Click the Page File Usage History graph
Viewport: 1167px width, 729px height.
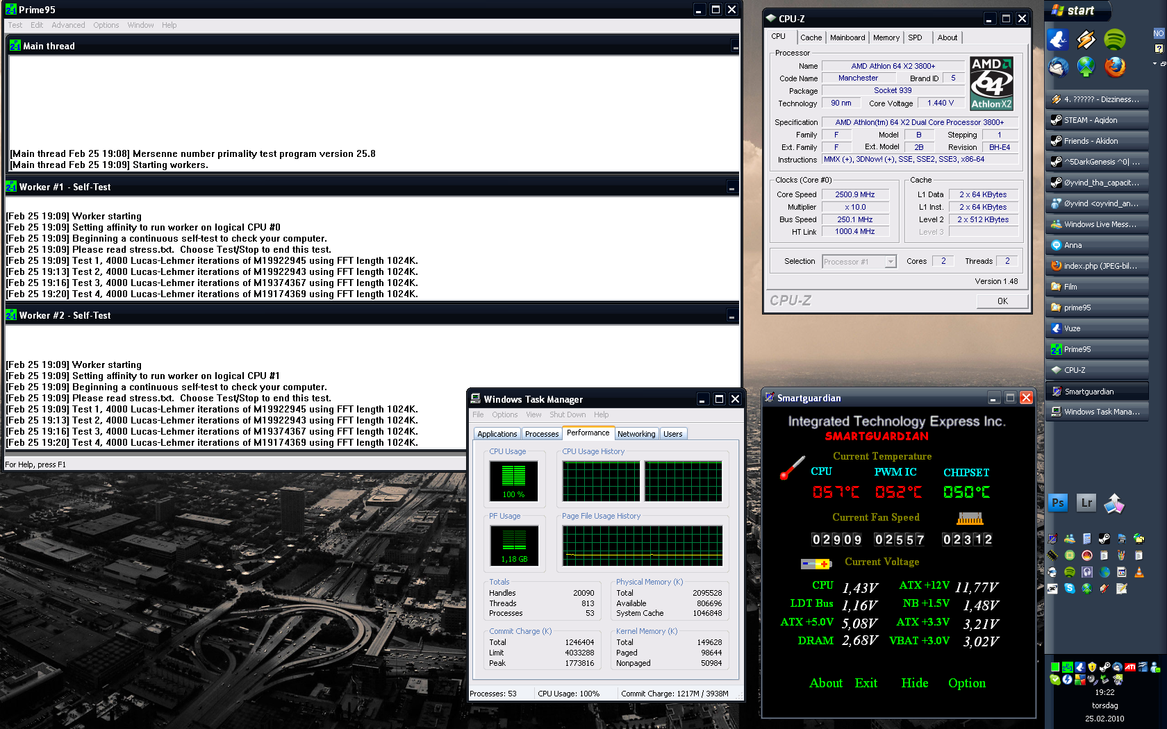click(x=643, y=546)
